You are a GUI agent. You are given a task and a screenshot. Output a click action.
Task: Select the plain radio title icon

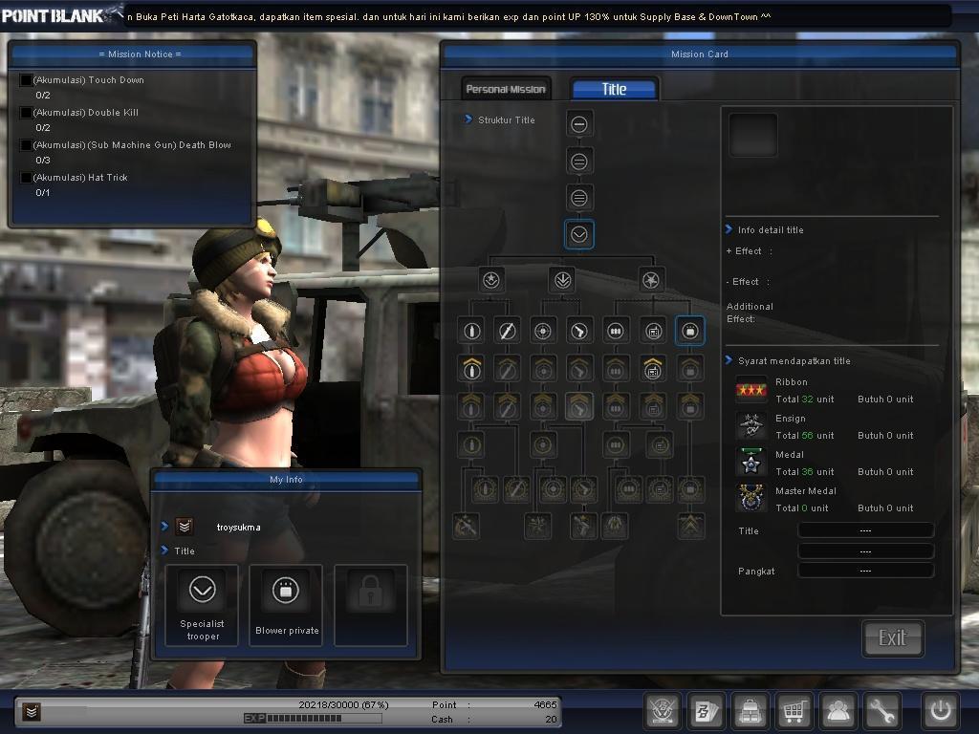click(x=653, y=331)
